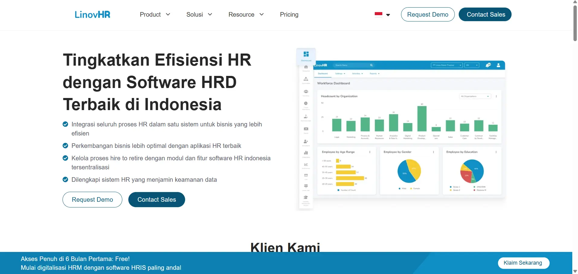Click the Search Menu field in the dashboard preview
Image resolution: width=578 pixels, height=274 pixels.
pos(353,65)
